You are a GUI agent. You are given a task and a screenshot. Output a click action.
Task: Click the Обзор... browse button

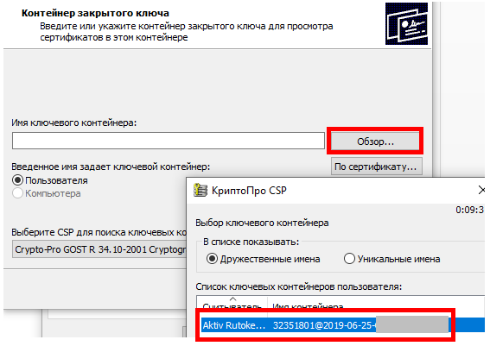click(375, 142)
